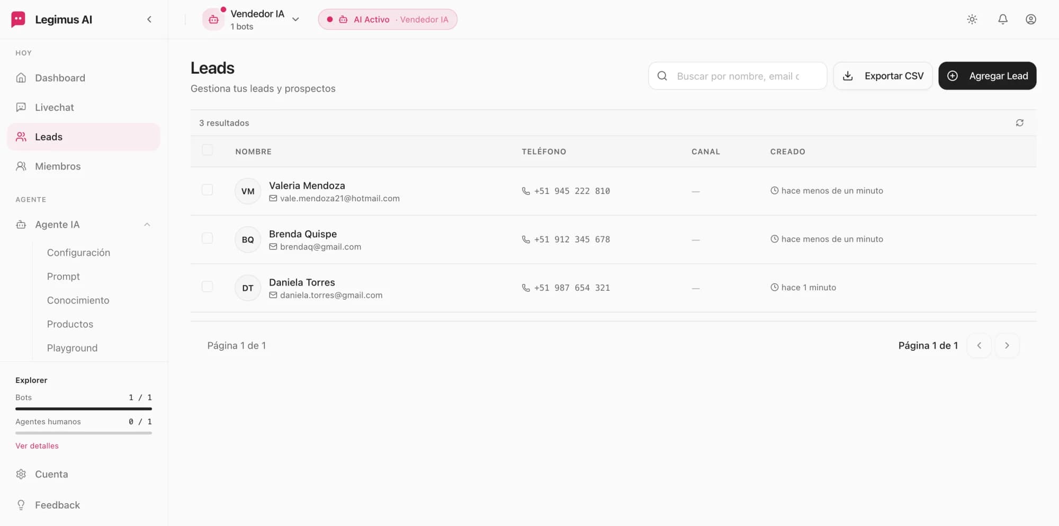
Task: Open Miembros in the sidebar
Action: [x=84, y=166]
